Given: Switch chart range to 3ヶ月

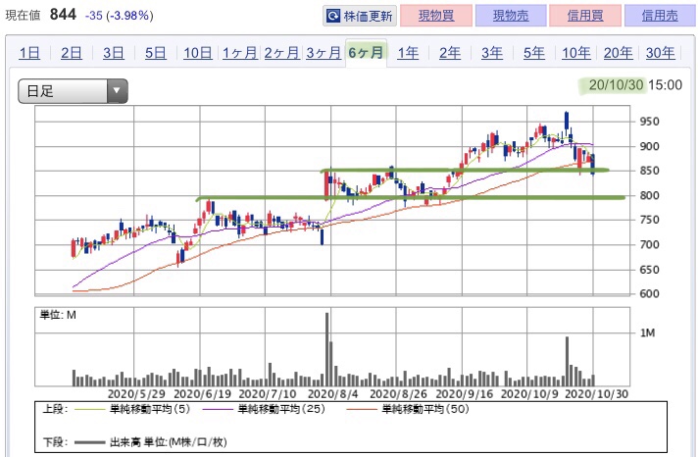Looking at the screenshot, I should pos(324,53).
